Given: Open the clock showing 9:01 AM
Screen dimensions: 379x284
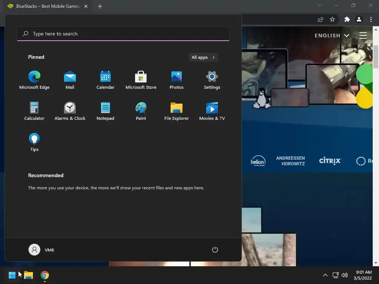Looking at the screenshot, I should [363, 275].
